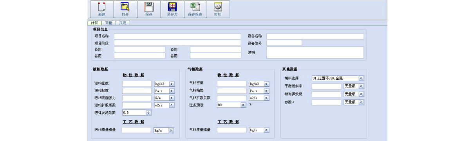Click the 气相密度 value field
This screenshot has width=470, height=141.
pyautogui.click(x=231, y=84)
